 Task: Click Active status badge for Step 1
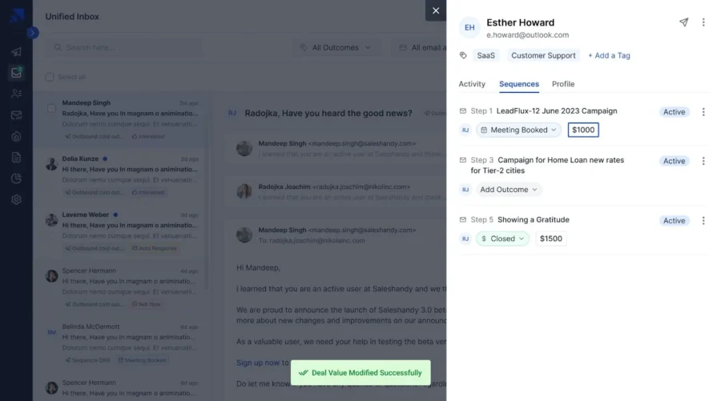[x=674, y=112]
